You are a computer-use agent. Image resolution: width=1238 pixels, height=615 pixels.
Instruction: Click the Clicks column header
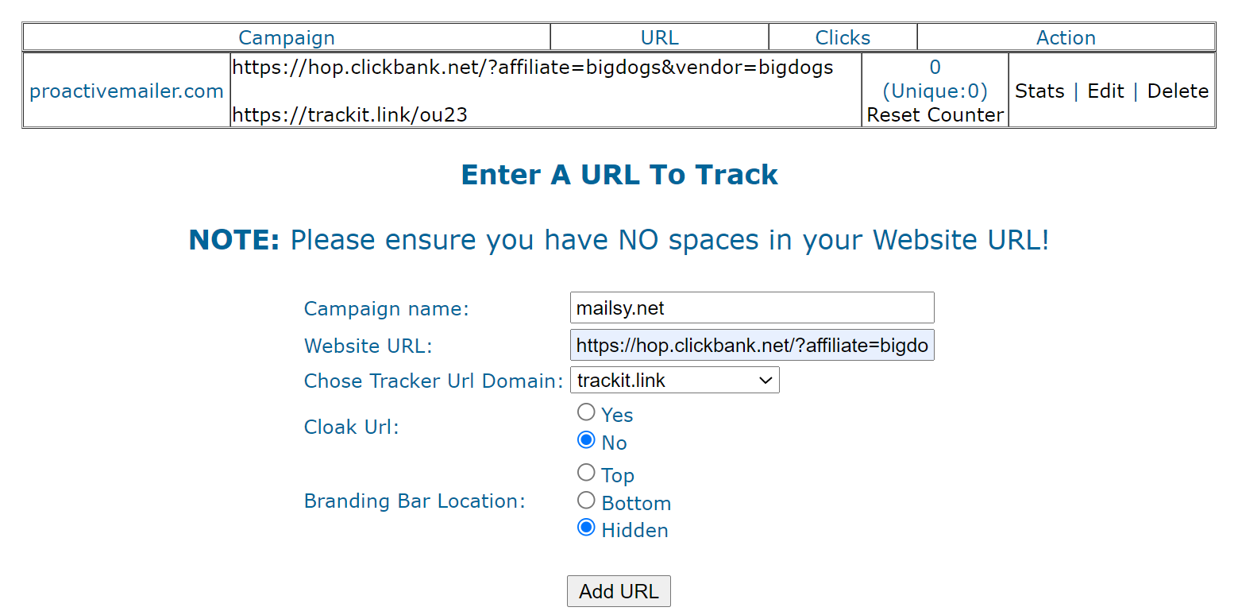click(x=843, y=37)
